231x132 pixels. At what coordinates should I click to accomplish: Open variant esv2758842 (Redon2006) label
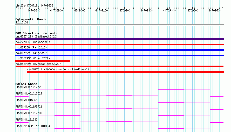click(33, 42)
